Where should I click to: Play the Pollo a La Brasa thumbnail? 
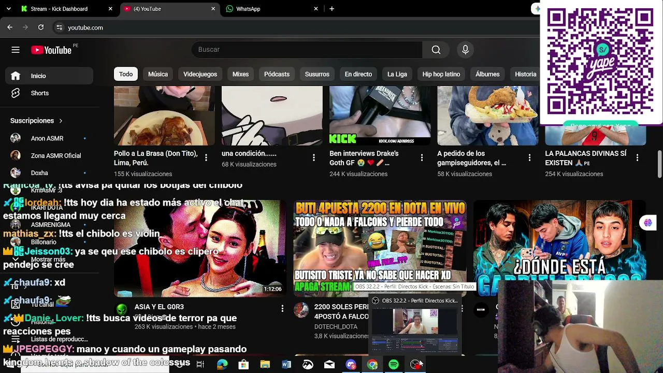tap(164, 116)
